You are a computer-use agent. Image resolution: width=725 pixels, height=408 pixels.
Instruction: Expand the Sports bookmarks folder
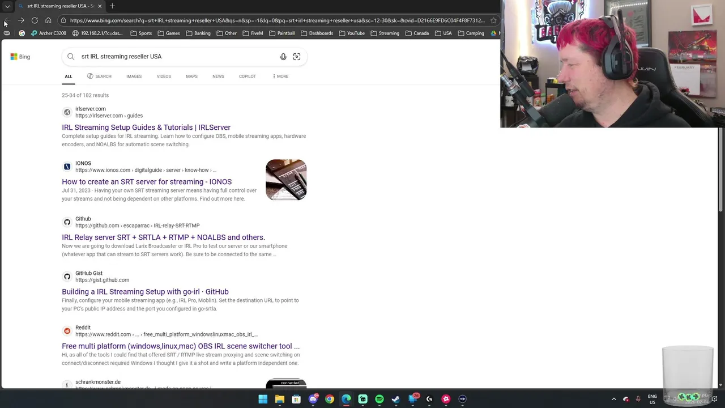pos(141,33)
